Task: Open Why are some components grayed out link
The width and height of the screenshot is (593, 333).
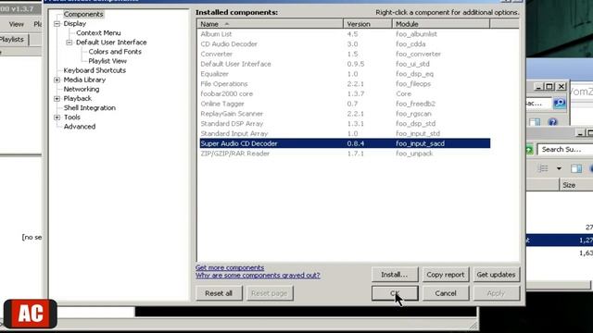Action: coord(258,276)
